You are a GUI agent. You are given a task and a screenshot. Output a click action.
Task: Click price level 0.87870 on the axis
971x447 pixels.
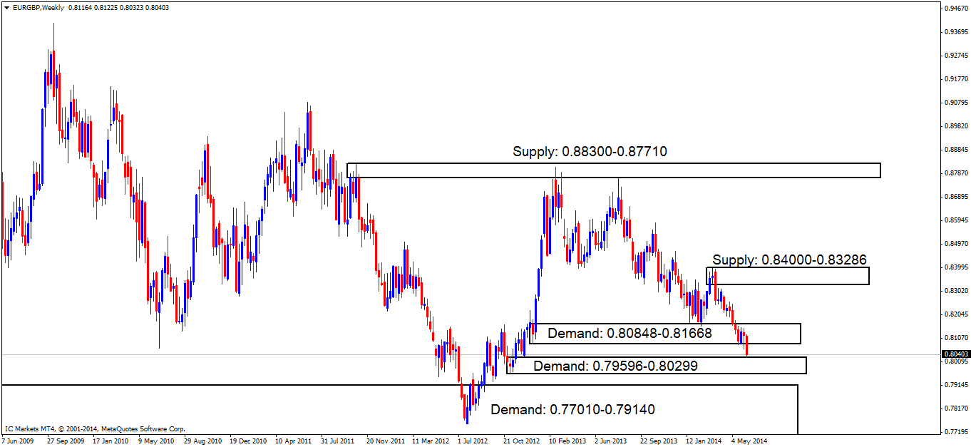tap(956, 173)
